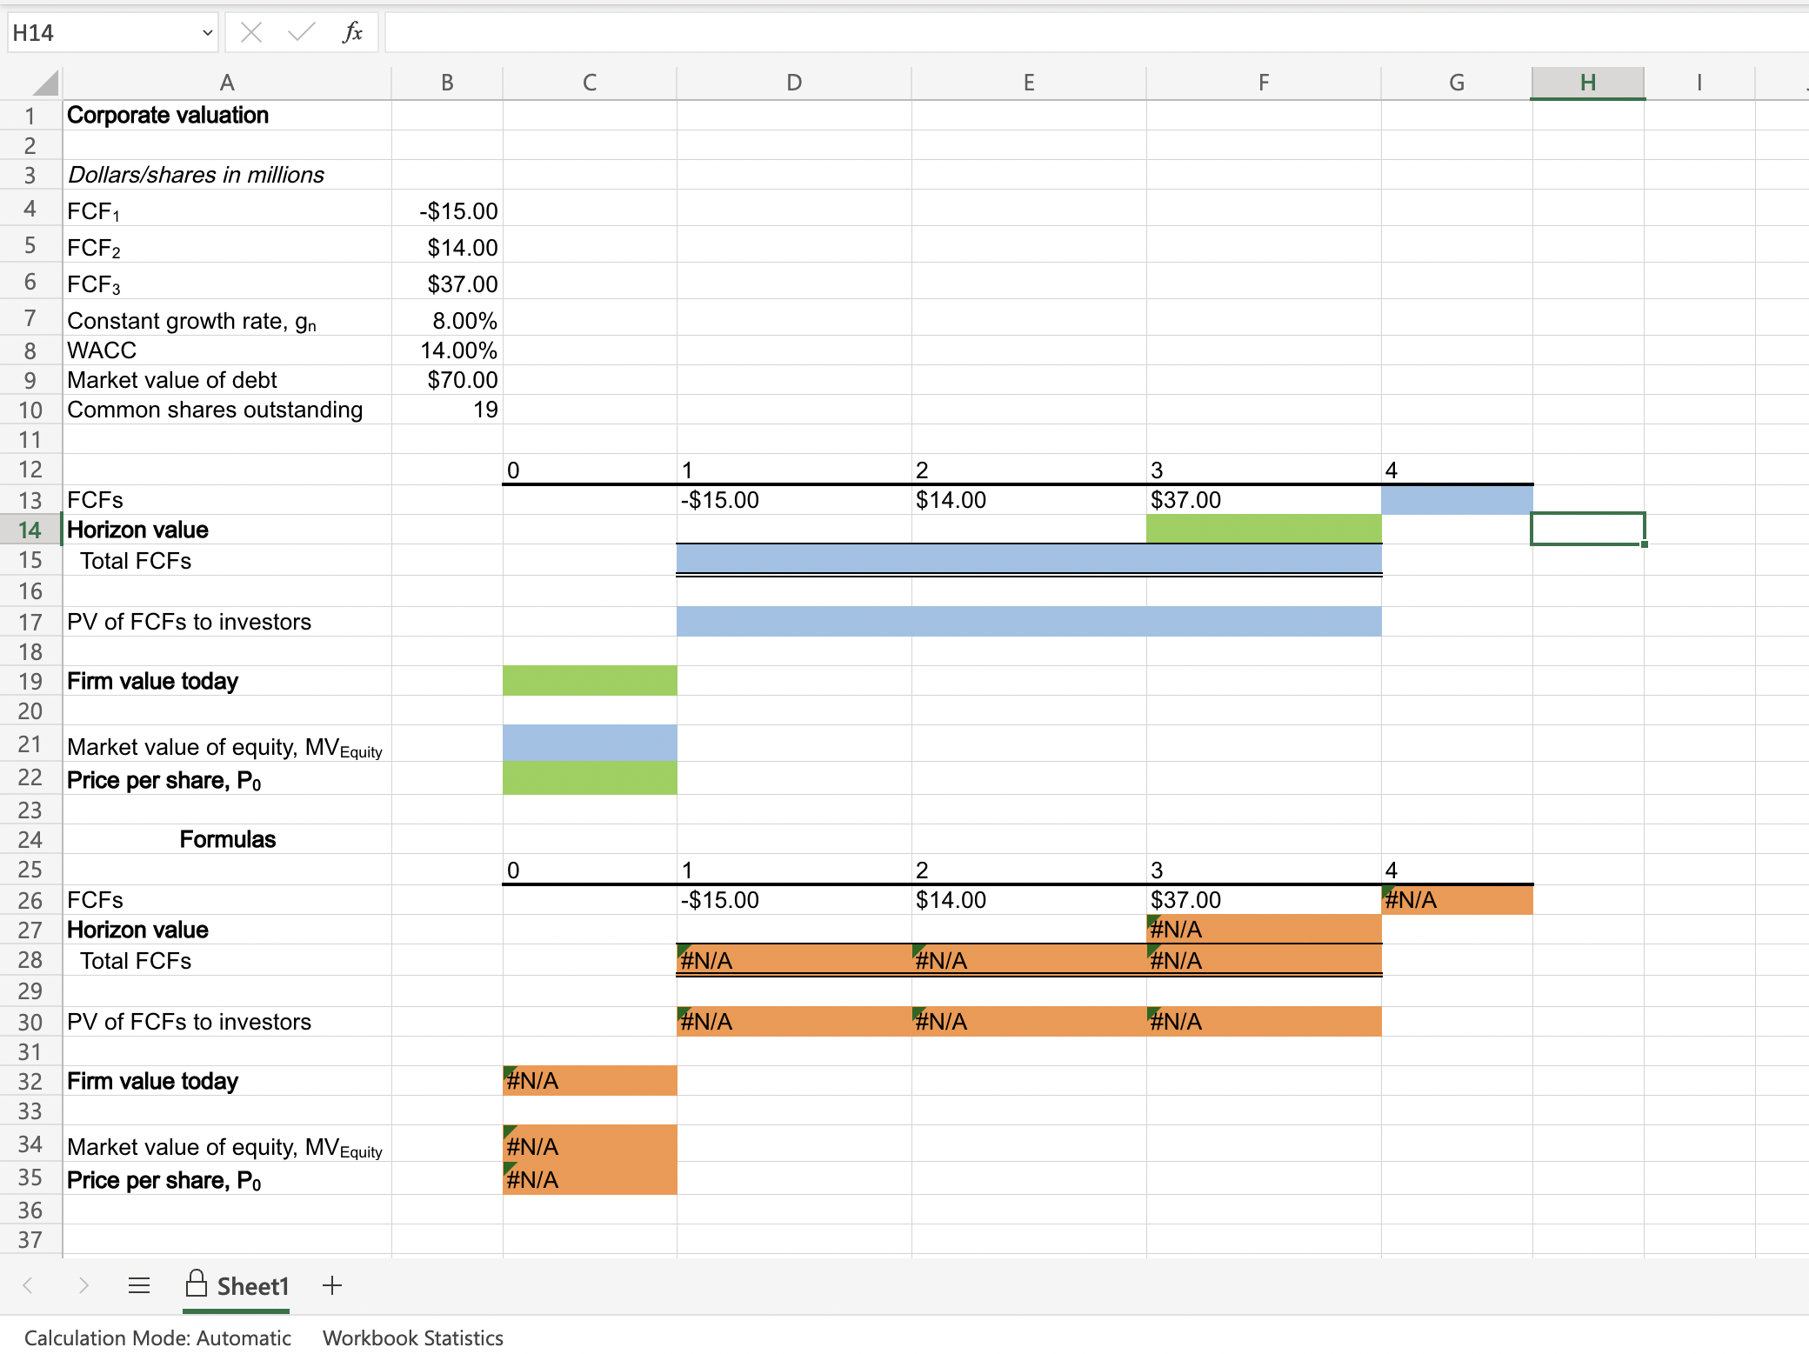Click the next sheet navigation arrow
The width and height of the screenshot is (1809, 1354).
pos(83,1286)
